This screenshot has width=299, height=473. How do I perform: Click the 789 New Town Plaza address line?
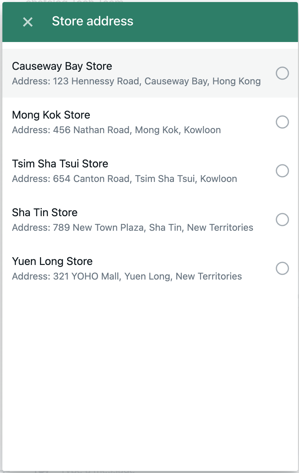[133, 228]
